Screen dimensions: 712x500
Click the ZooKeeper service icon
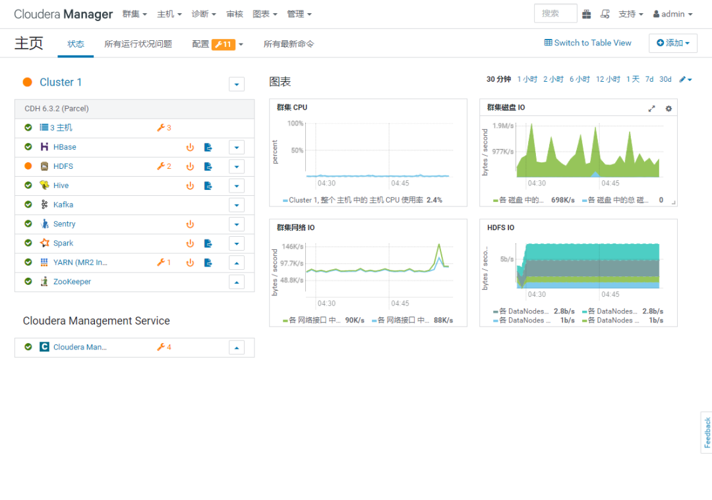click(44, 282)
